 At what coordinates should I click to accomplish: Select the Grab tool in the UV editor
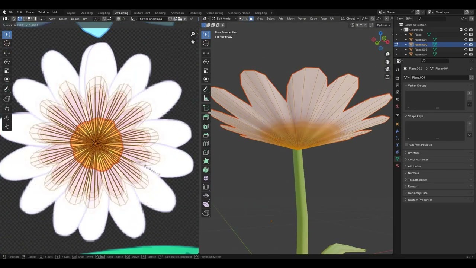pos(7,109)
